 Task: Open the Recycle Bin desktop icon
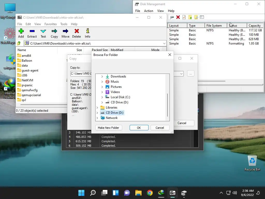click(x=252, y=163)
